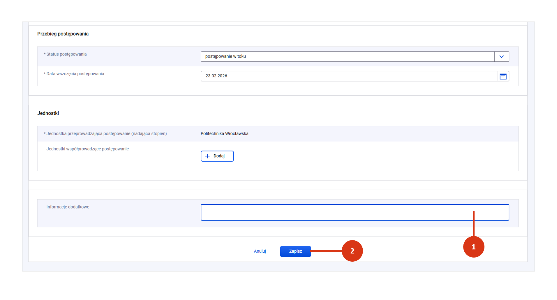The width and height of the screenshot is (557, 300).
Task: Click the 'Przebieg postępowania' section heading
Action: click(x=63, y=34)
